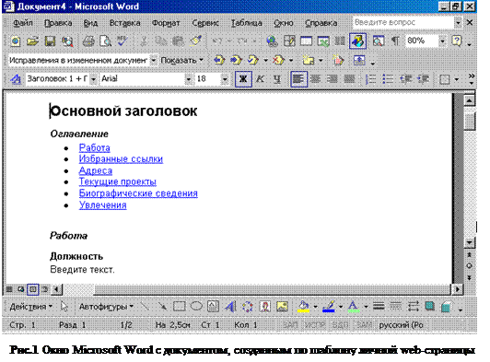Toggle the Track Changes icon

[338, 60]
